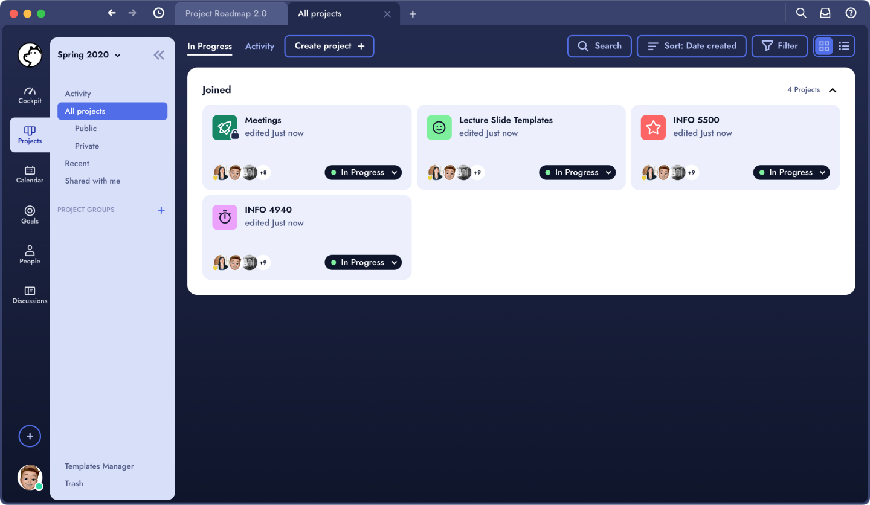870x505 pixels.
Task: Open the Discussions section icon
Action: click(x=30, y=291)
